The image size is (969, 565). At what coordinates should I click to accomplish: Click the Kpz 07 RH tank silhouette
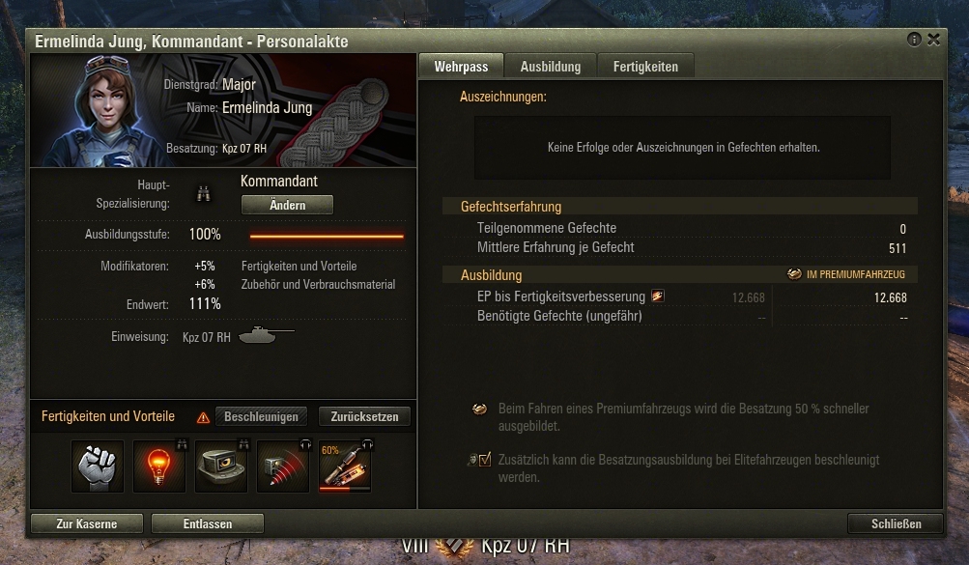[x=266, y=335]
